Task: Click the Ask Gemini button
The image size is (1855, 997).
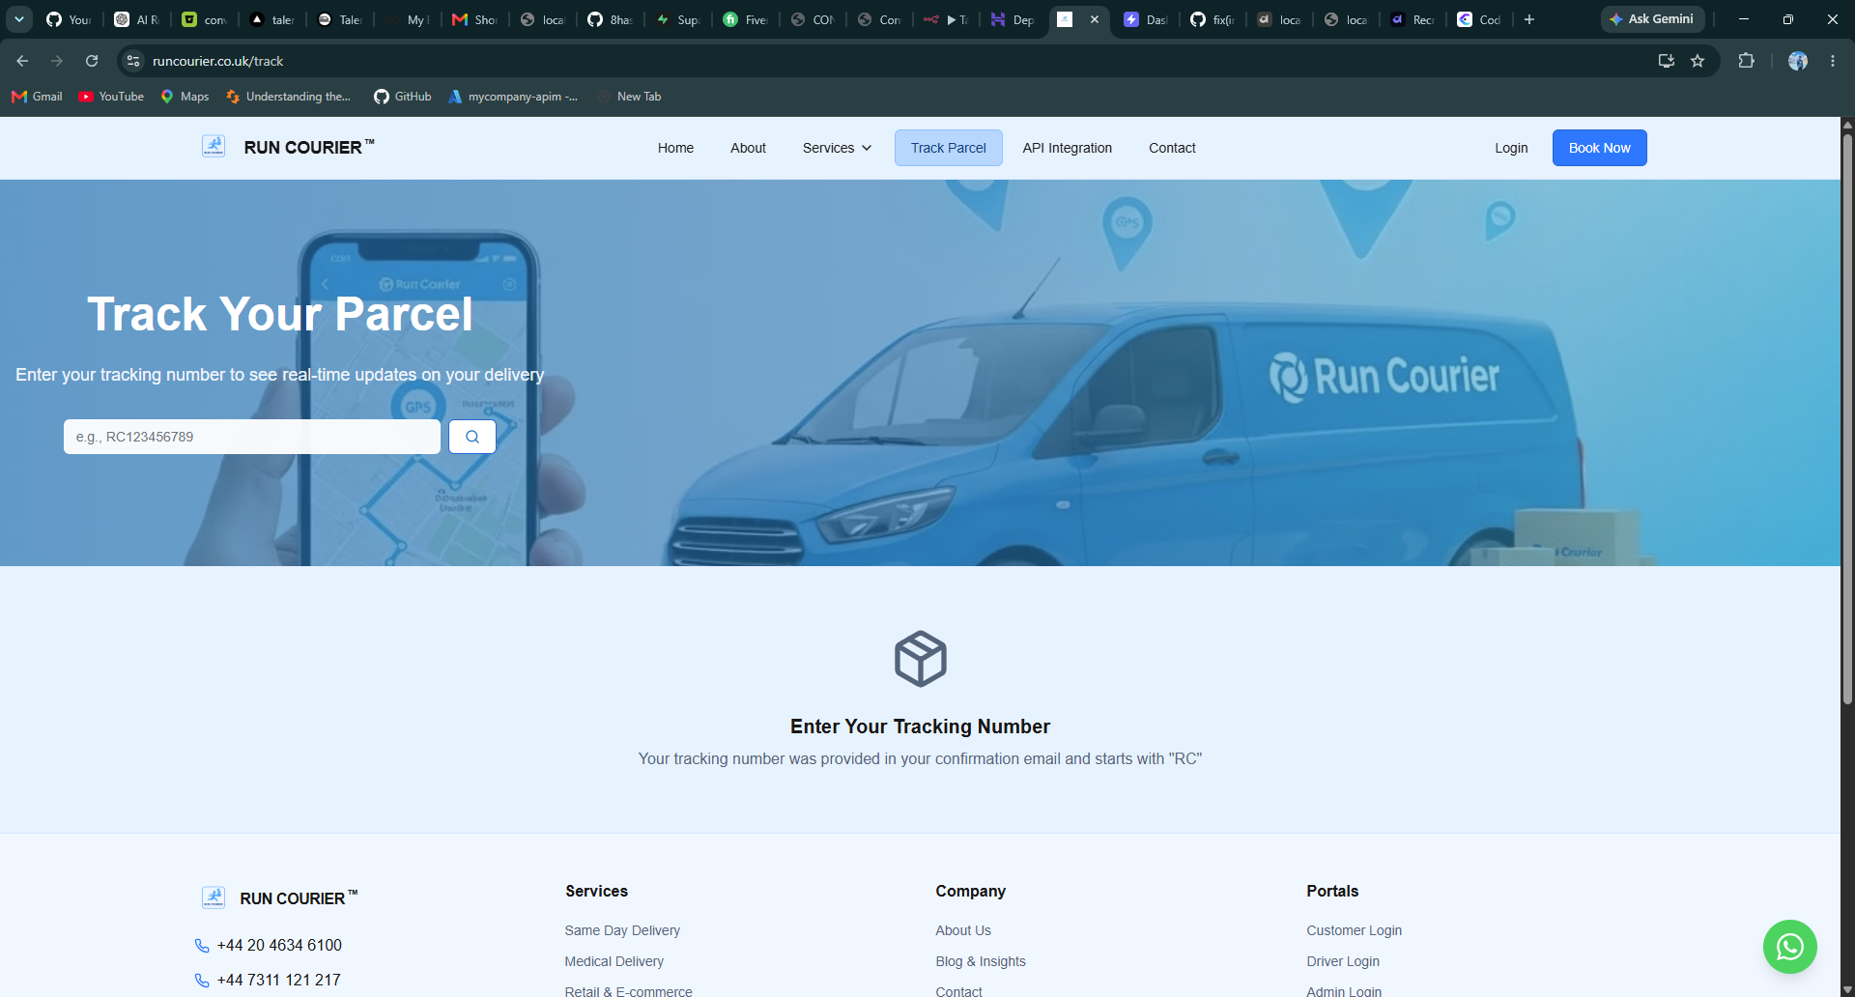Action: 1652,19
